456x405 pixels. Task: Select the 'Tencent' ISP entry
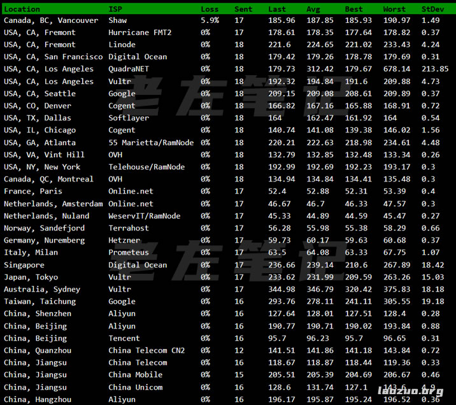pyautogui.click(x=124, y=338)
